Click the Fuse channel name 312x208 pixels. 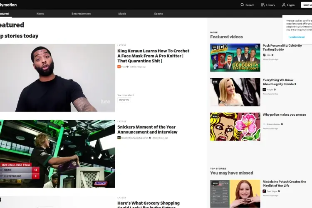(x=124, y=67)
